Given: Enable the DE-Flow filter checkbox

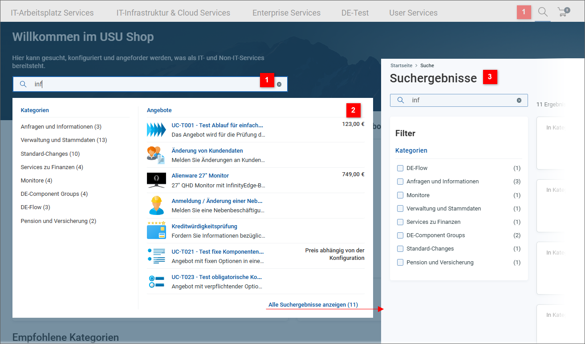Looking at the screenshot, I should [400, 168].
